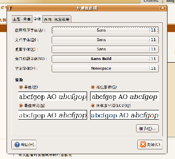Viewport: 175px width, 159px height.
Task: Select 最佳对比(N) best contrast rendering radio
Action: coord(32,106)
